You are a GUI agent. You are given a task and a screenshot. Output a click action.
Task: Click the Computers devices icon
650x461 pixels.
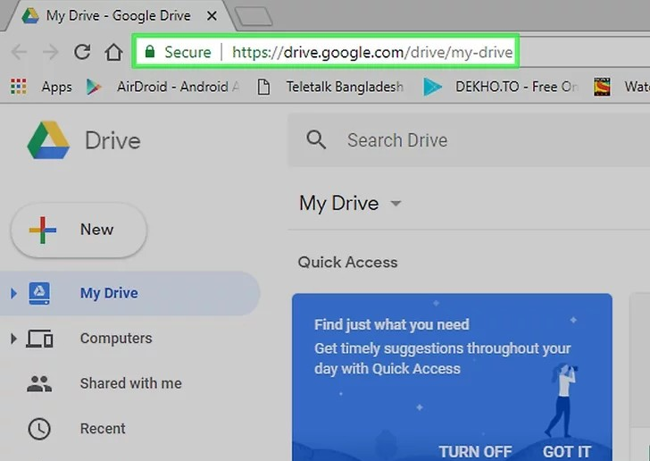[x=39, y=339]
